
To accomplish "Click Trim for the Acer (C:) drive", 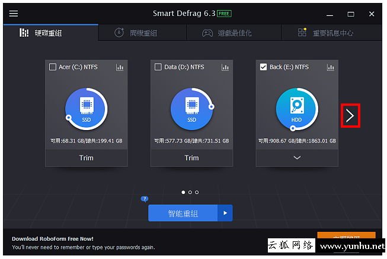I will click(87, 158).
